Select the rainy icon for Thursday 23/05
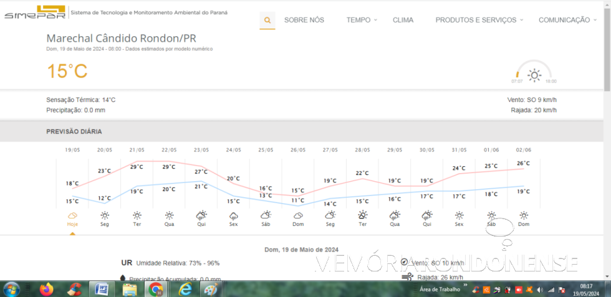 click(201, 215)
